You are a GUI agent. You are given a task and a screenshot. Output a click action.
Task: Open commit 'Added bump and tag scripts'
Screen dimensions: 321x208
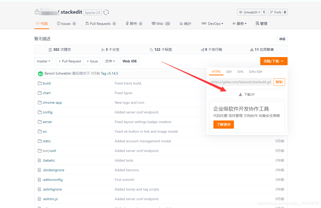click(x=137, y=189)
